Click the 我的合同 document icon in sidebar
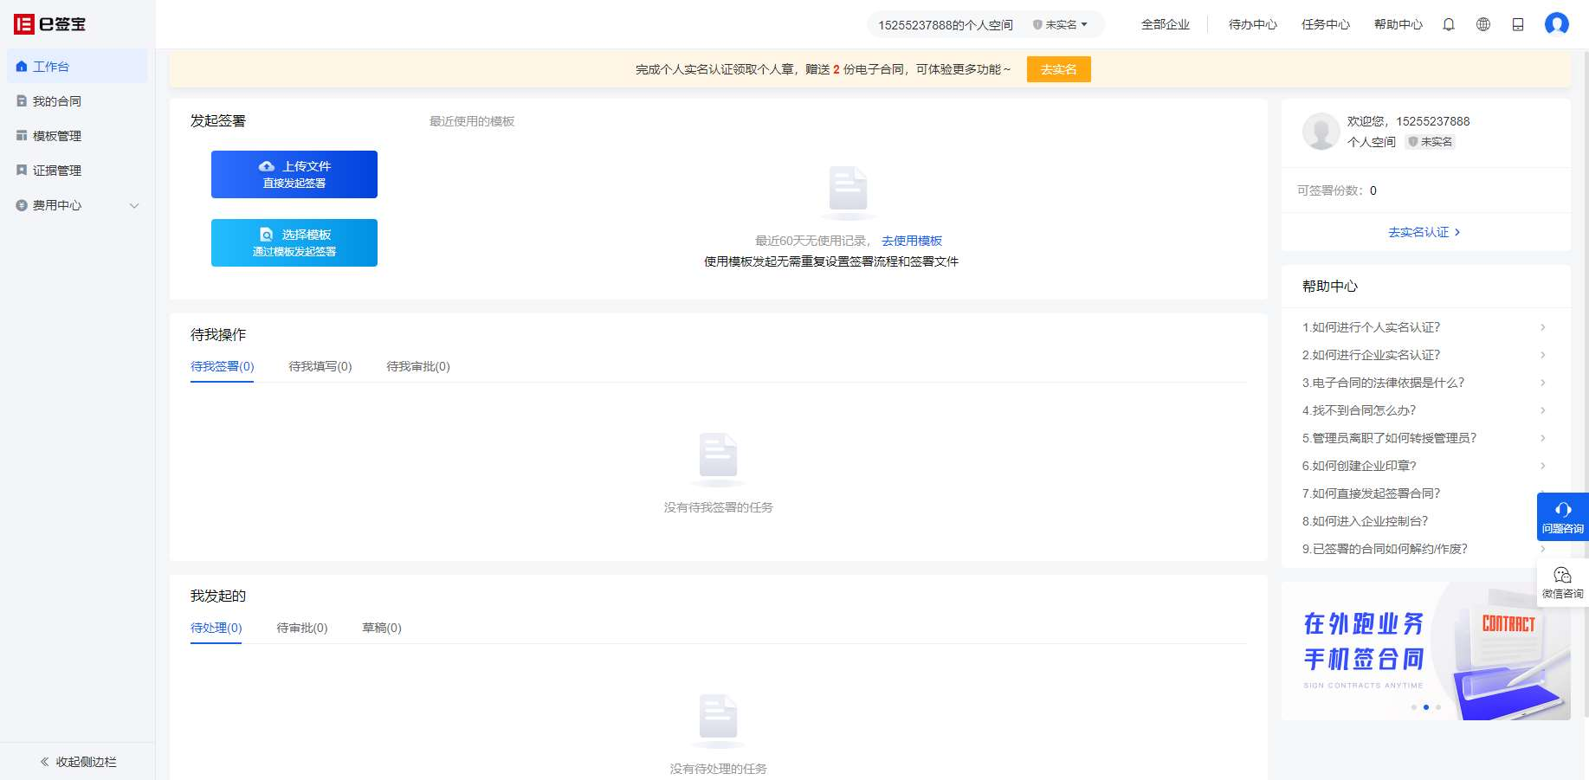 click(x=22, y=101)
